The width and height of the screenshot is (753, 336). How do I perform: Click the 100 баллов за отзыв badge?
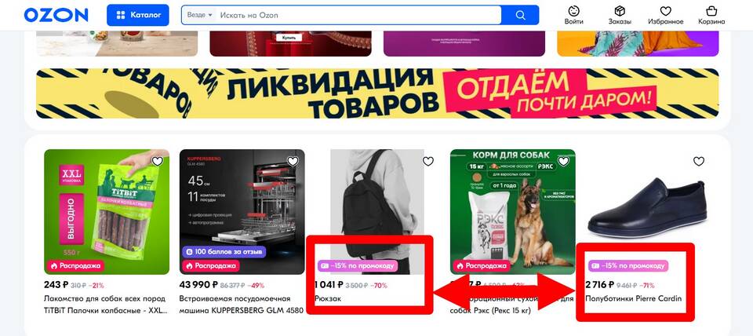(x=224, y=251)
